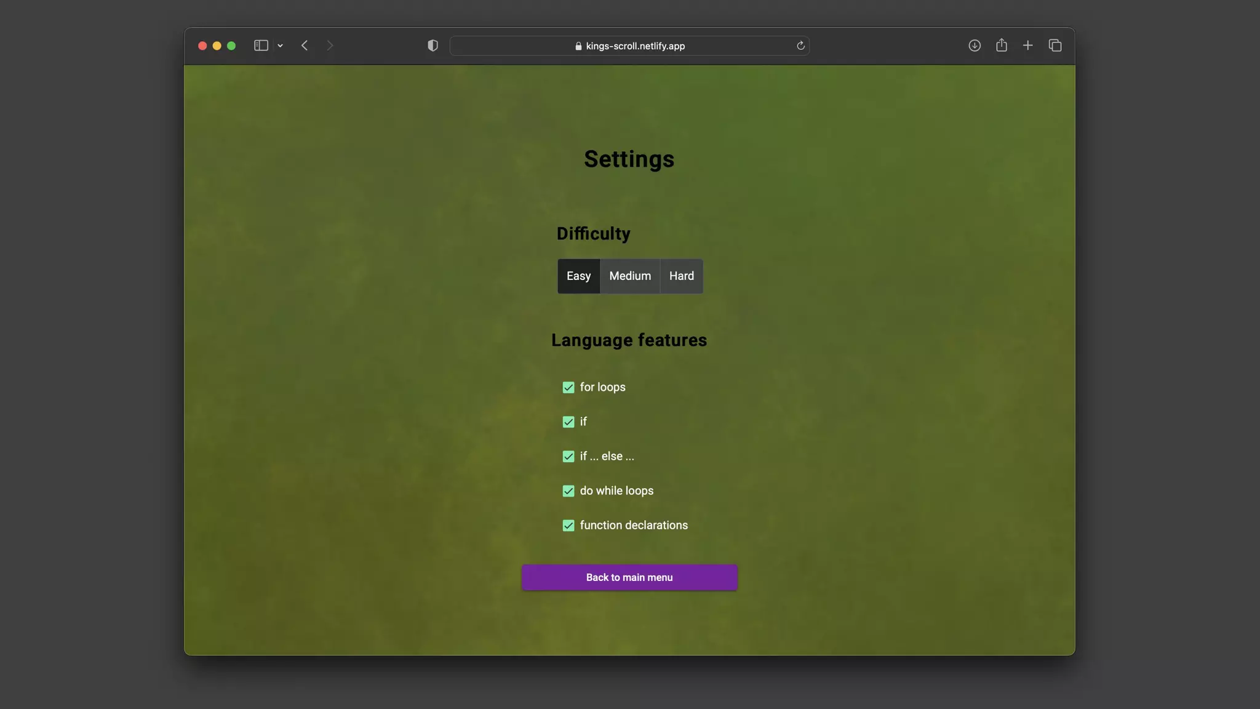Go back with the back arrow

pos(305,46)
